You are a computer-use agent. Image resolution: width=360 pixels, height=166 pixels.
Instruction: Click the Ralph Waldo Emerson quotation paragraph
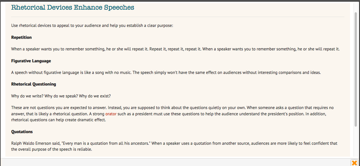(x=174, y=146)
